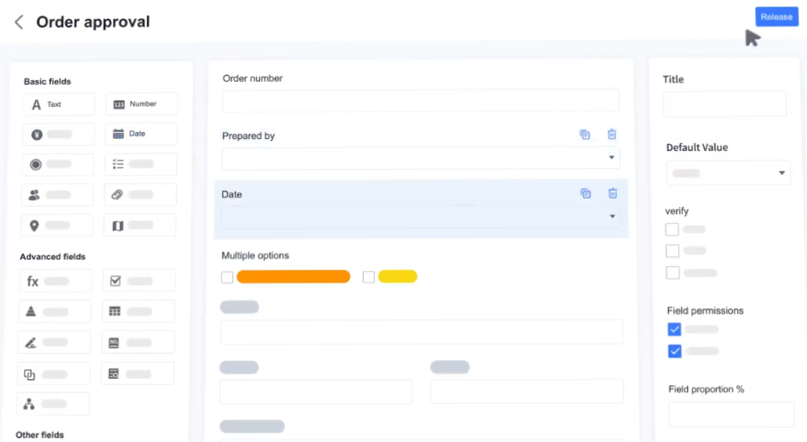Add the Number basic field
807x442 pixels.
pos(142,104)
